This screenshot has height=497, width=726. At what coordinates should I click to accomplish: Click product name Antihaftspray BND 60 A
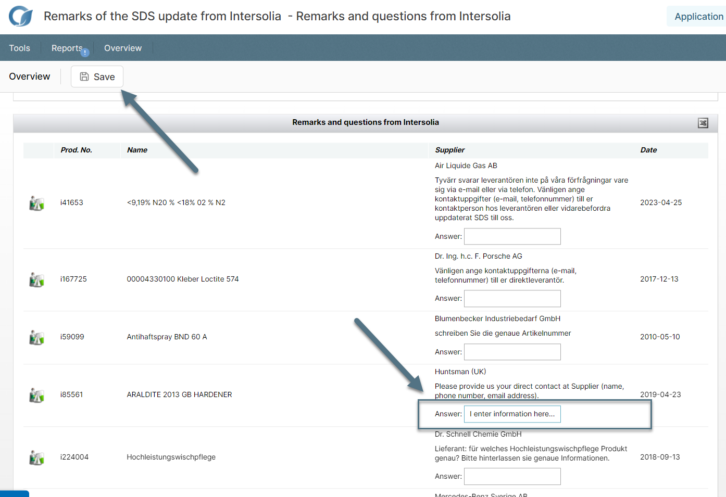point(167,337)
